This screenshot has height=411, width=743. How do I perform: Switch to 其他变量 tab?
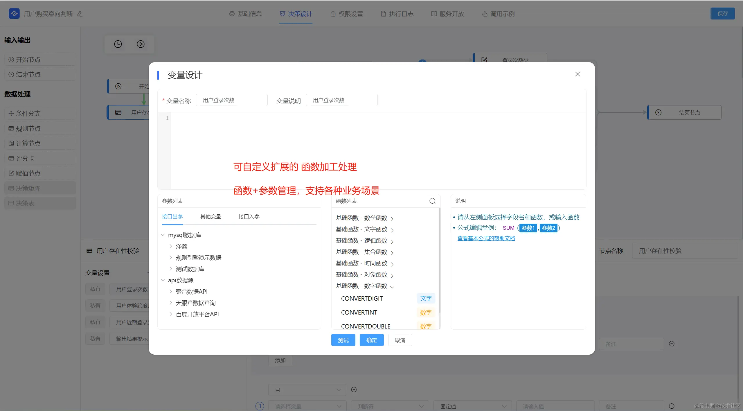[211, 217]
